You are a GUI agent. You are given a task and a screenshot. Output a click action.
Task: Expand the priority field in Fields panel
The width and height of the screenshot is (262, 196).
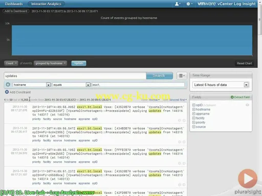point(194,122)
